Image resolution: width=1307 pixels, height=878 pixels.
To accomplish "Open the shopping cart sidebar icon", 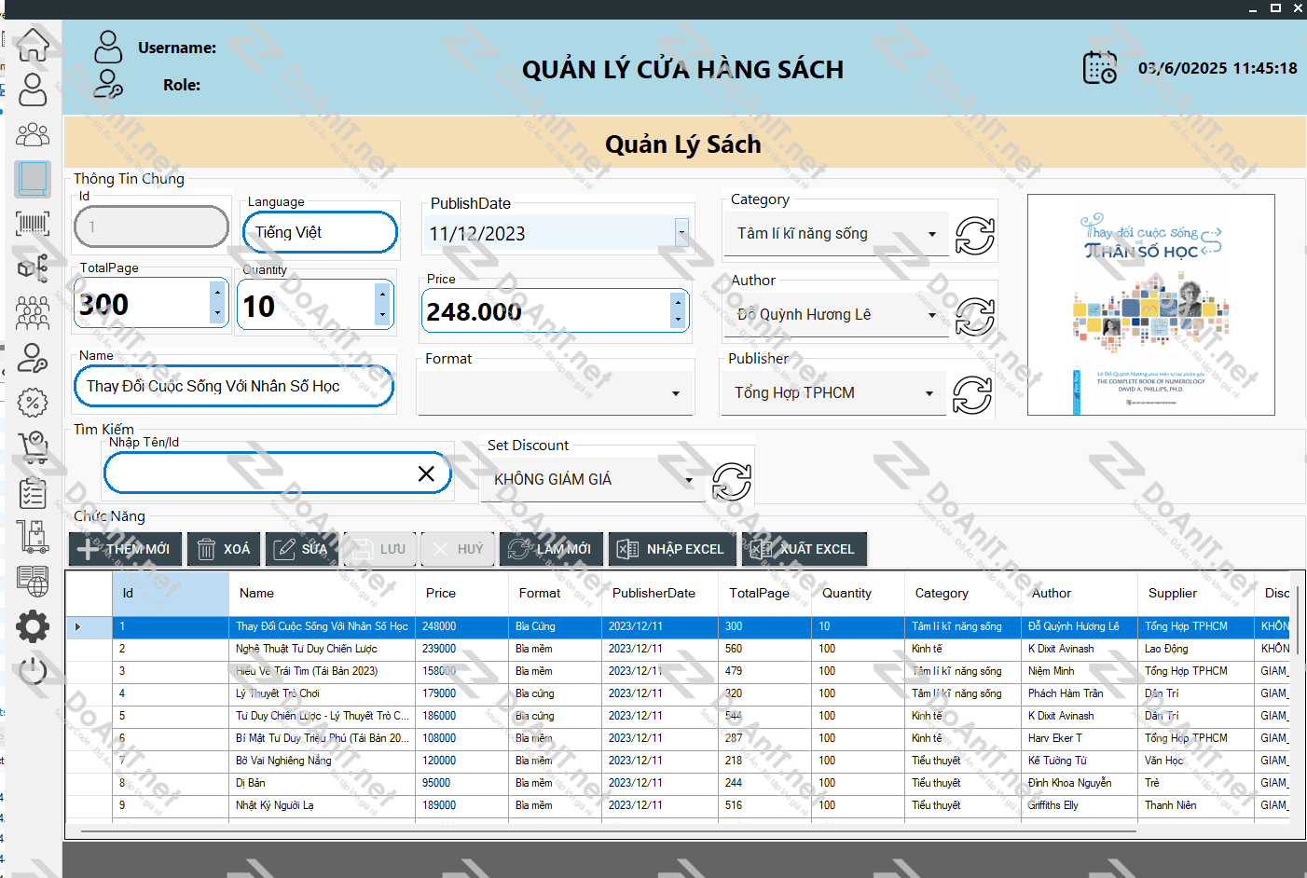I will pyautogui.click(x=33, y=448).
